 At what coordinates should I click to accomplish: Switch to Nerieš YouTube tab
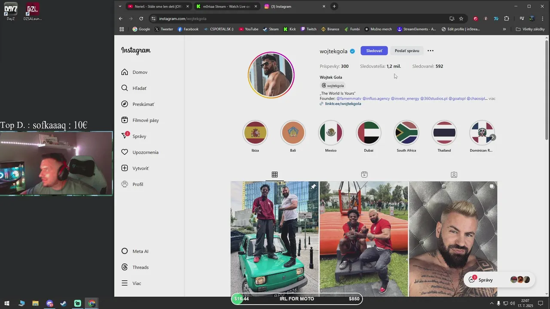click(158, 6)
